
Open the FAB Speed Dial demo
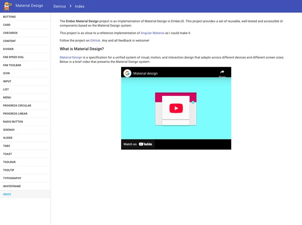click(x=25, y=57)
